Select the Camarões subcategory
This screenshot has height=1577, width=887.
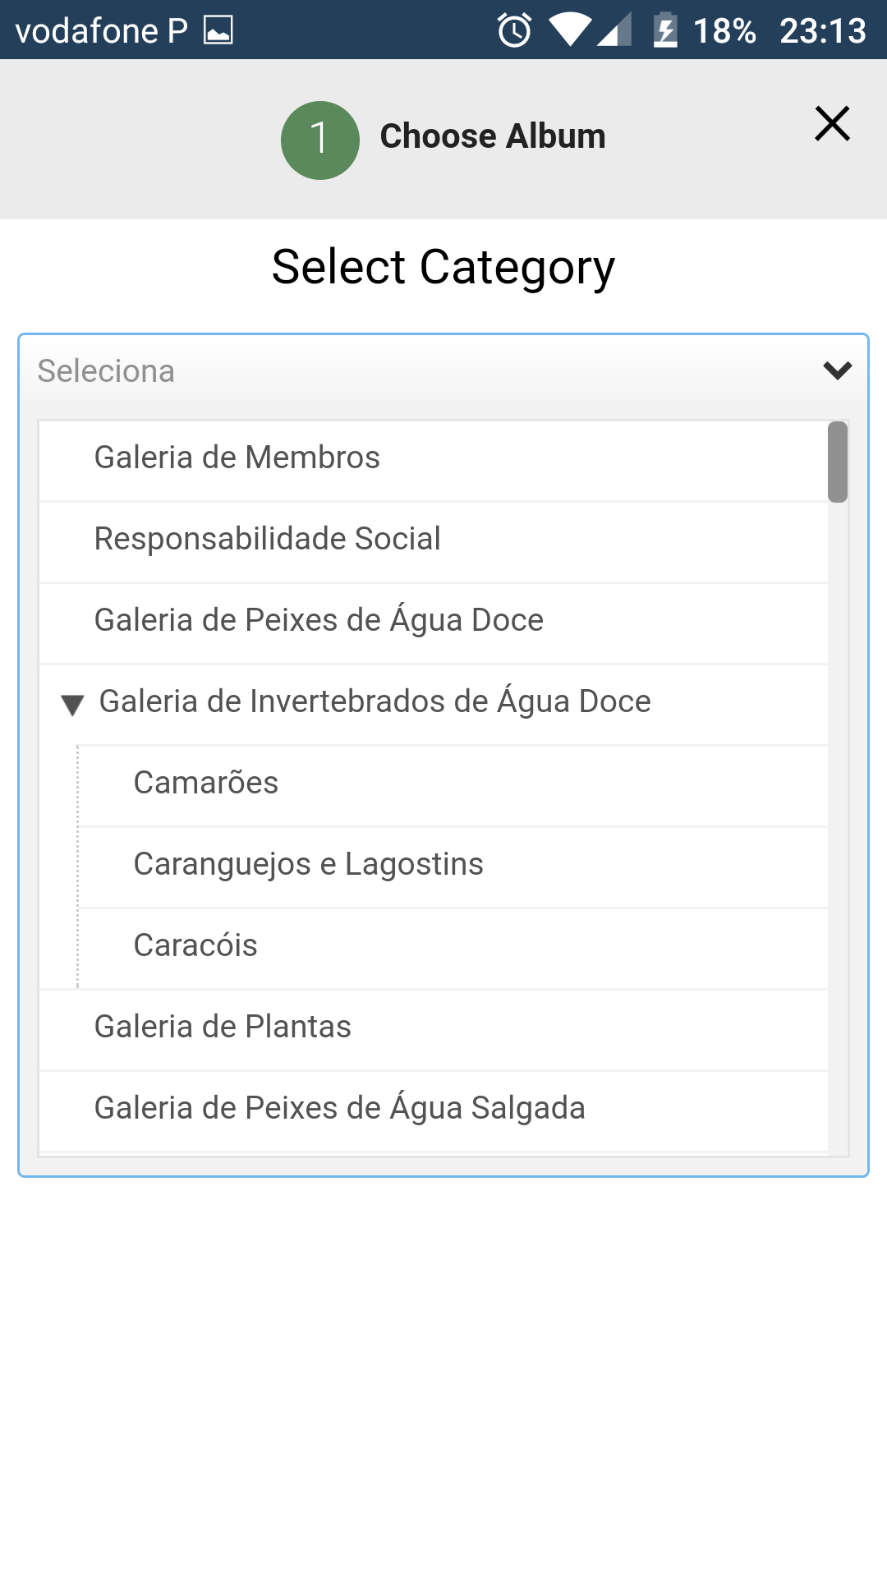tap(206, 783)
